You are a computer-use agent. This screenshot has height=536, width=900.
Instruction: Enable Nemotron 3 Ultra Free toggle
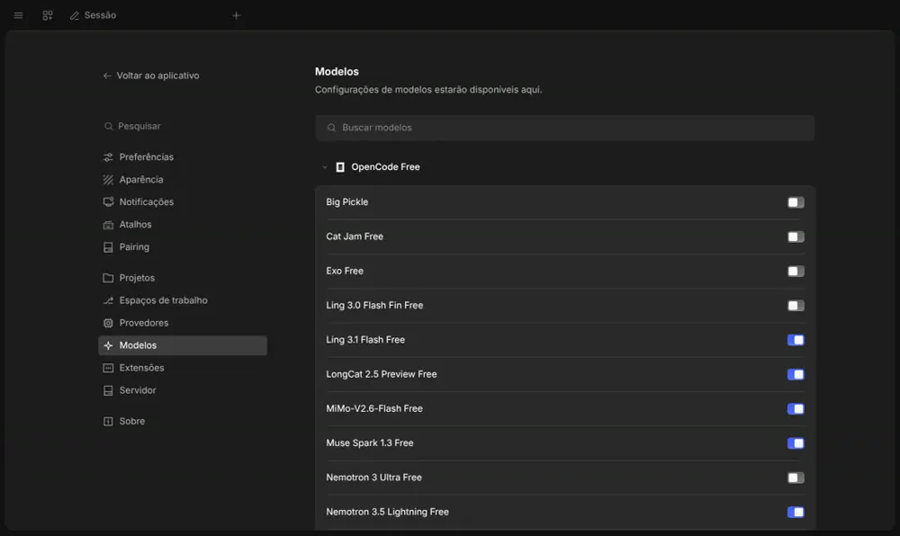tap(796, 478)
